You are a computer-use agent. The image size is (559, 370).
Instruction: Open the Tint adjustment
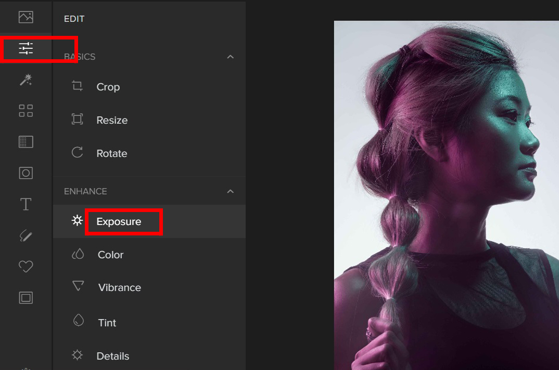coord(107,323)
